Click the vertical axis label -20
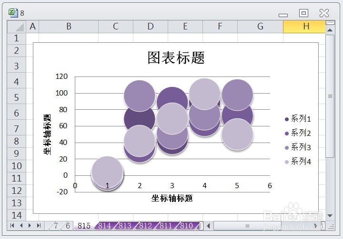 (x=62, y=192)
